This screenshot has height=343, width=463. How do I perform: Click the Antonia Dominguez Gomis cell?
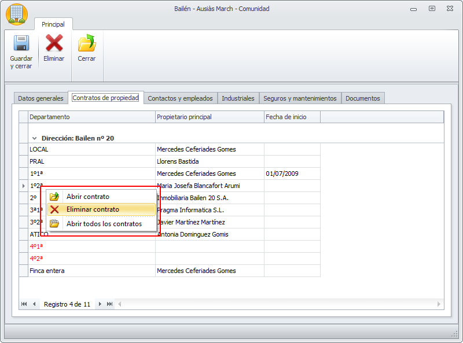click(210, 234)
